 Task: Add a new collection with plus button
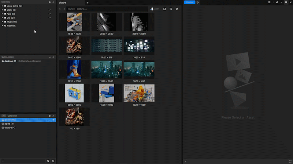point(4,116)
